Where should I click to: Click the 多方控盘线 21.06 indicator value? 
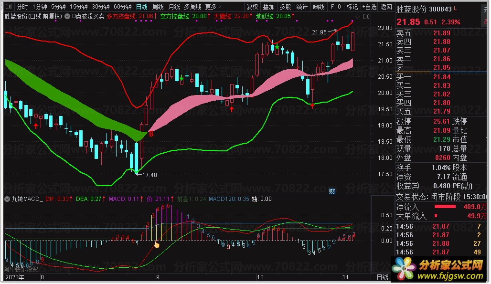[131, 16]
